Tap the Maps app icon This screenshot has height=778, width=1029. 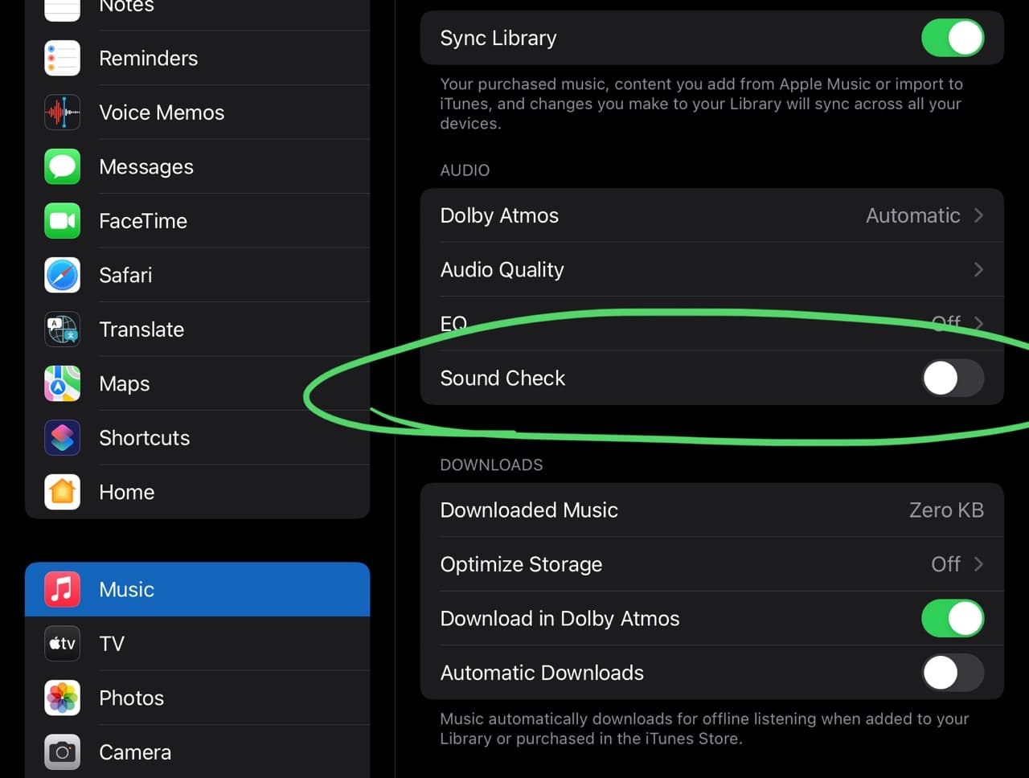tap(62, 383)
